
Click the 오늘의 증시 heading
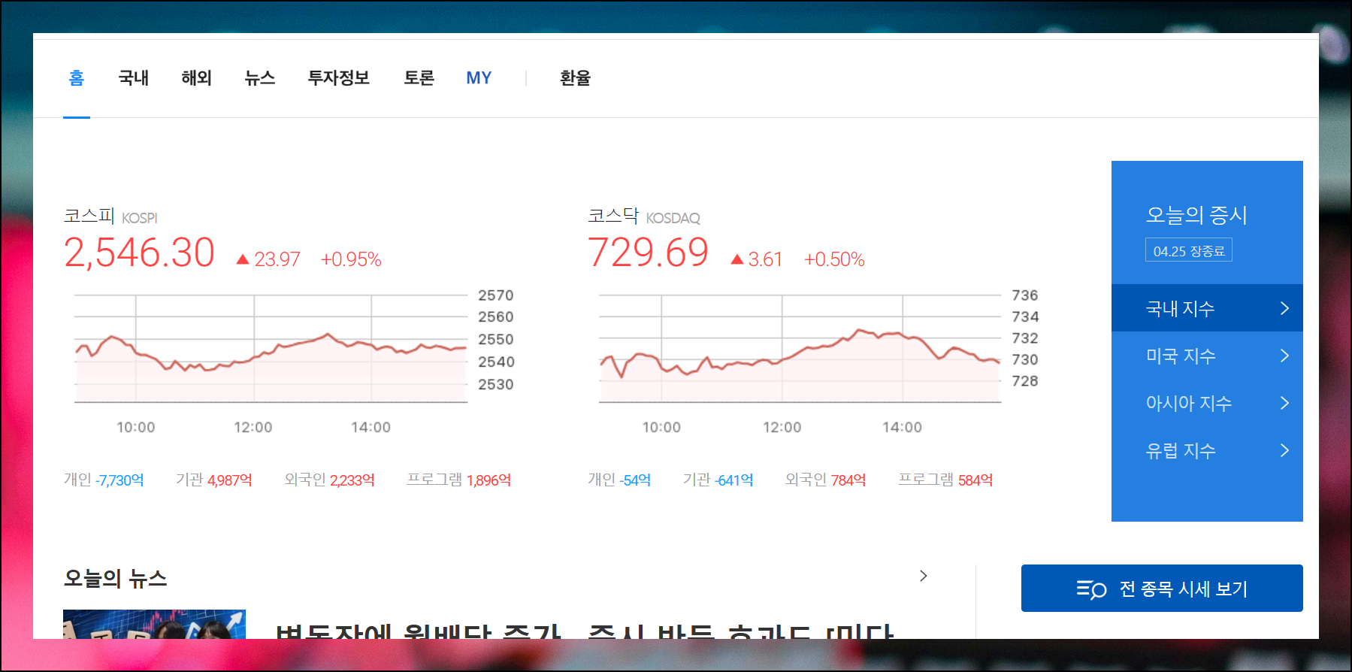point(1196,215)
